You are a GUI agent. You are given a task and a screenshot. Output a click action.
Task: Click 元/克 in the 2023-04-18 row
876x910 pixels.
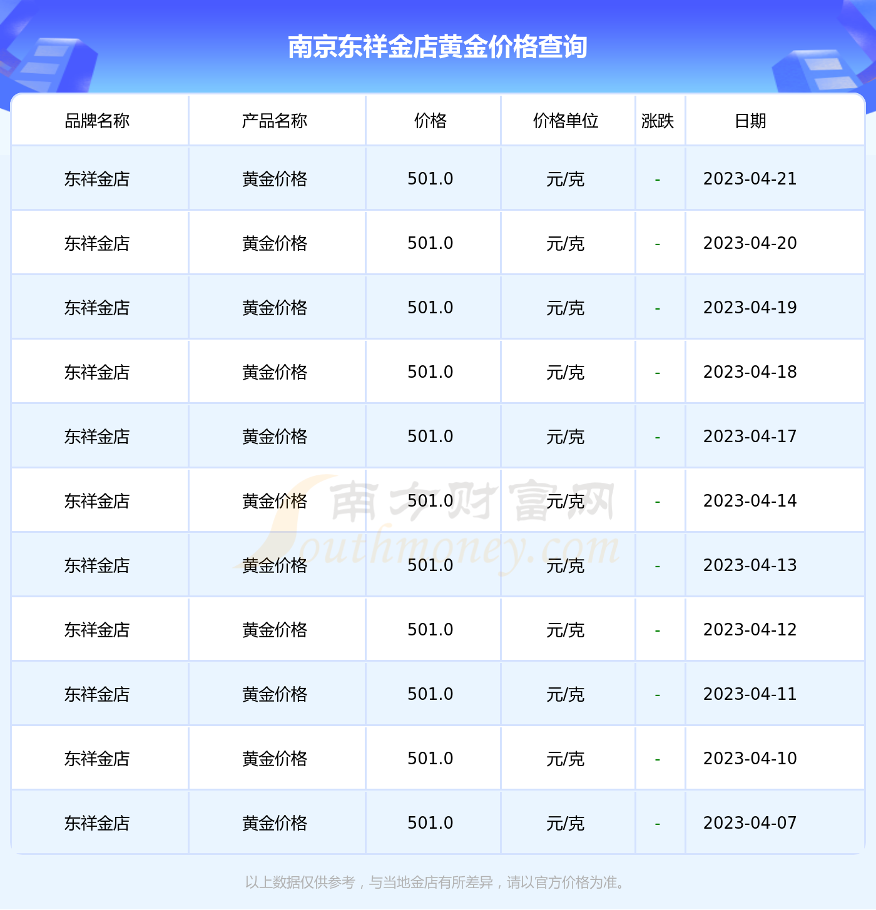[x=566, y=373]
